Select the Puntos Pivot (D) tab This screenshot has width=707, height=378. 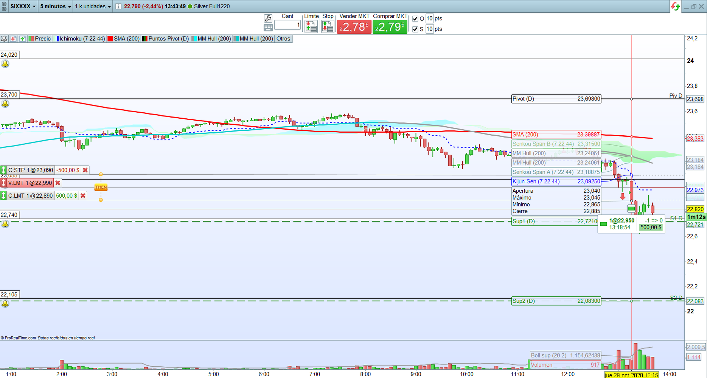(166, 39)
